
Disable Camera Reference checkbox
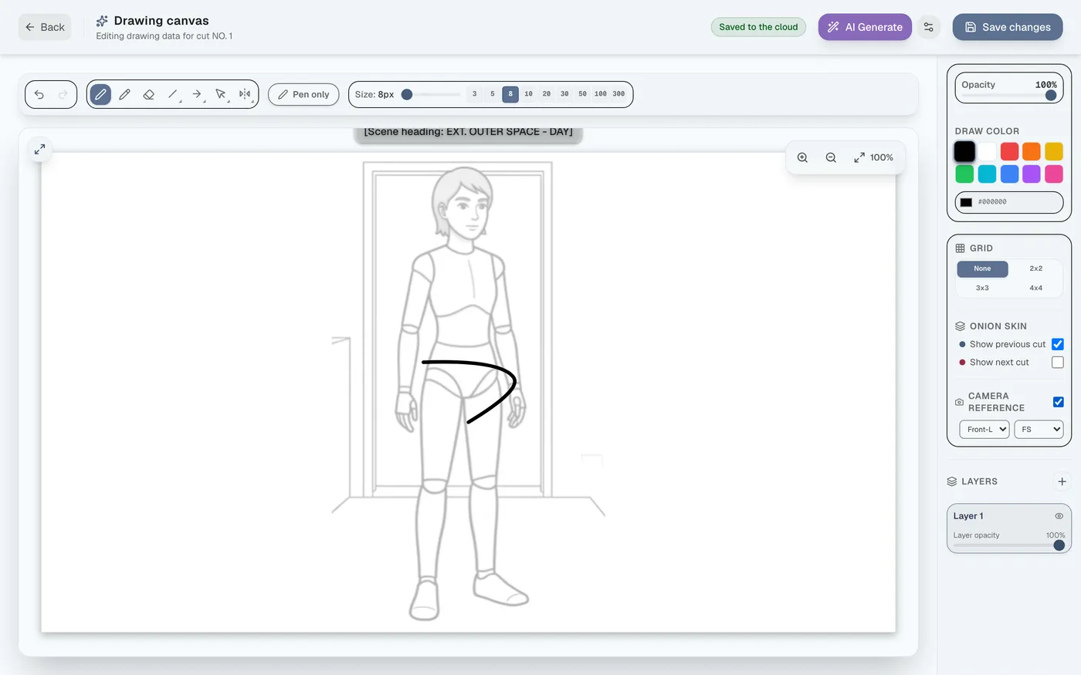[x=1058, y=402]
